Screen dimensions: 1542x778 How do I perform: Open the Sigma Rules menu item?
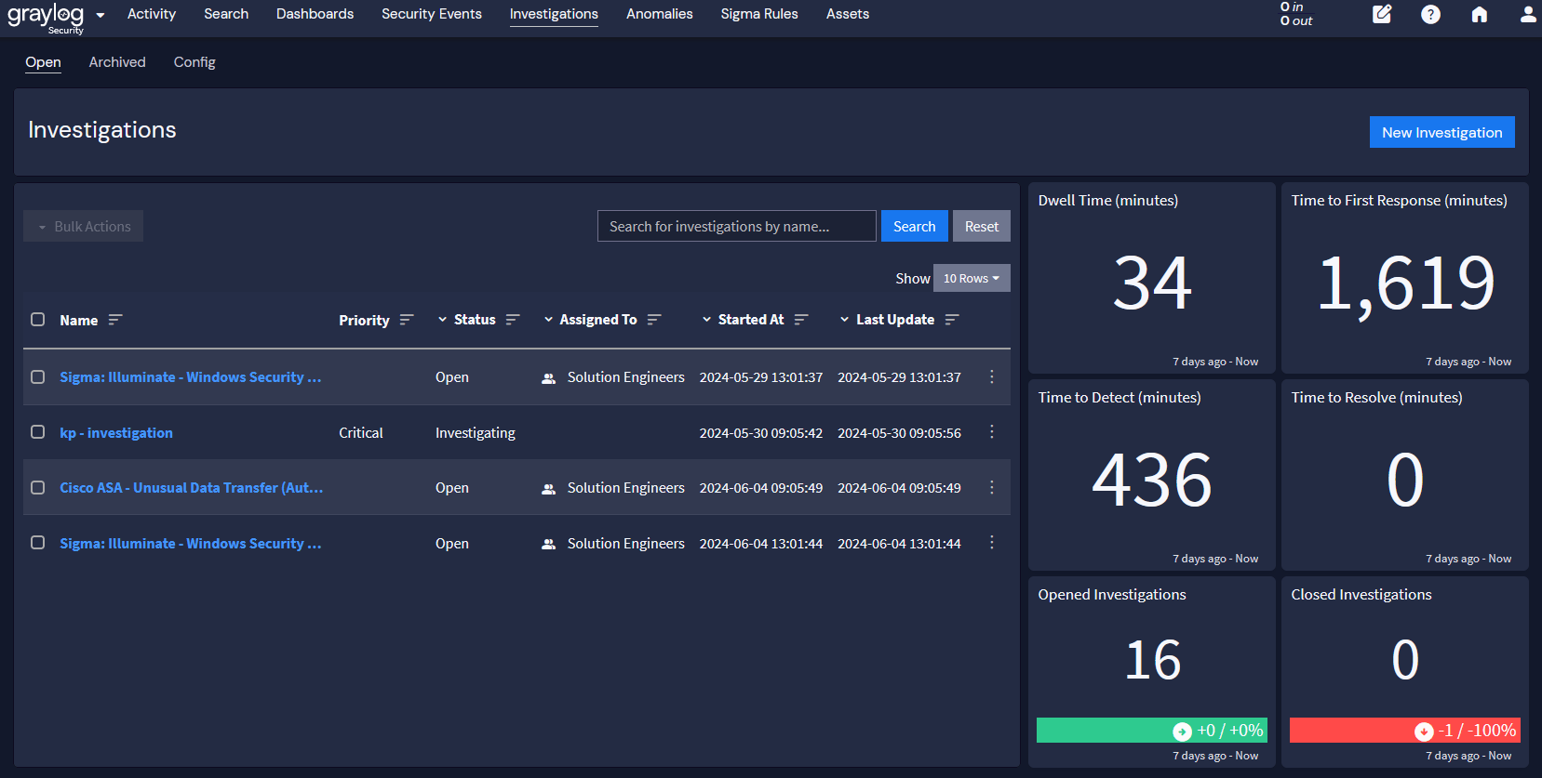pyautogui.click(x=758, y=14)
